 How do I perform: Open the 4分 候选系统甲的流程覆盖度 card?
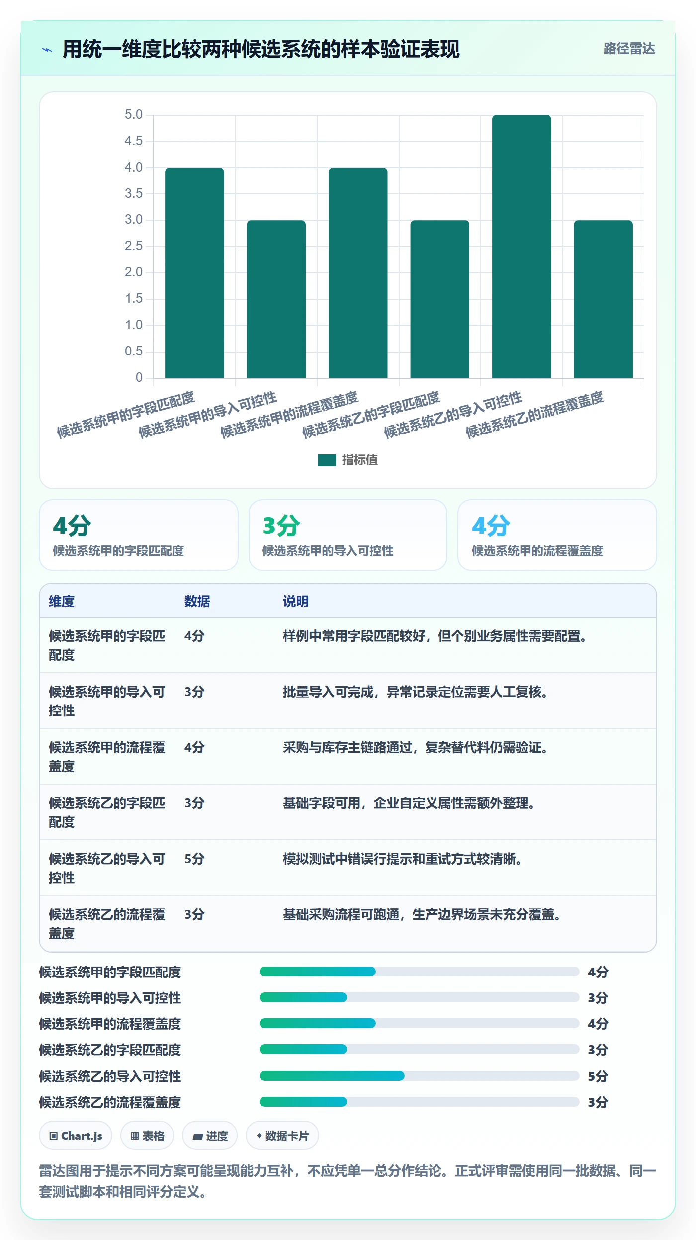coord(557,535)
